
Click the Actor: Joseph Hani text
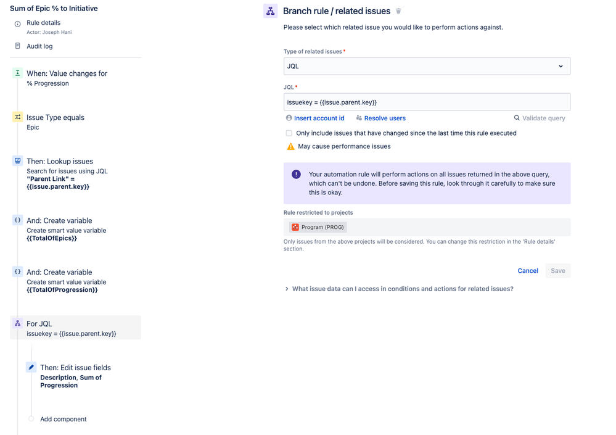pyautogui.click(x=49, y=32)
